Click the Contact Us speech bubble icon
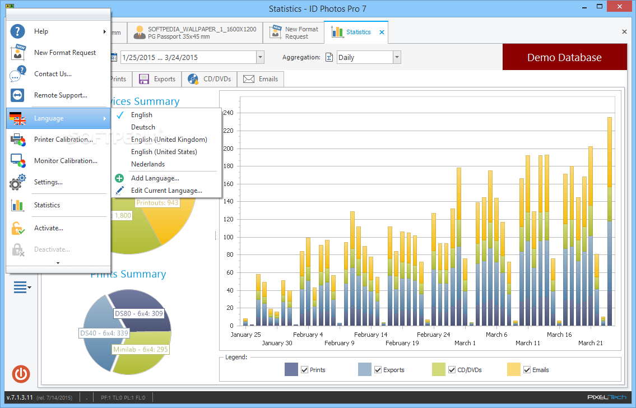636x408 pixels. [18, 74]
